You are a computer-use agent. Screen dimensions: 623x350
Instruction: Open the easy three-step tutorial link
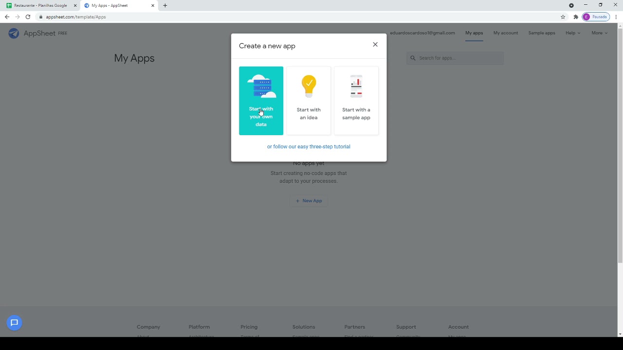tap(309, 146)
